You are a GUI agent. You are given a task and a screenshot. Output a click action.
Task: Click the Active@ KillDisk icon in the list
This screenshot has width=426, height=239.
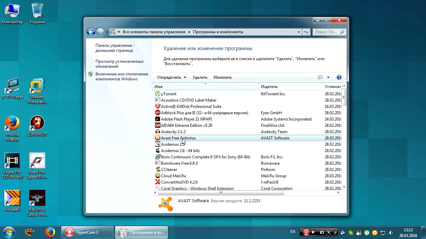pyautogui.click(x=158, y=107)
